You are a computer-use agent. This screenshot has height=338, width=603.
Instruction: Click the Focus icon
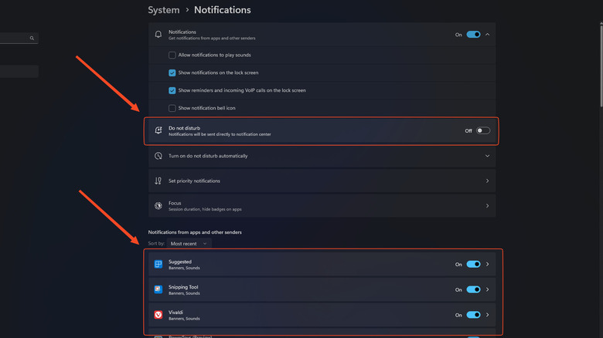158,206
